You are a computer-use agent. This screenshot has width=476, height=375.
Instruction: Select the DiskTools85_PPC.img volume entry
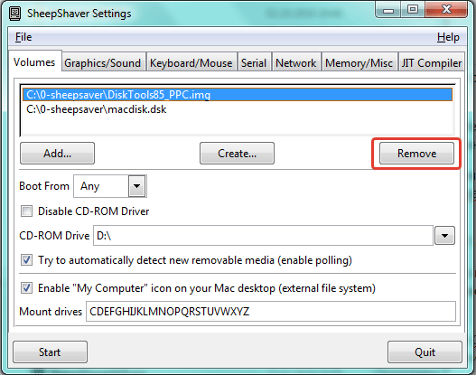pyautogui.click(x=237, y=95)
